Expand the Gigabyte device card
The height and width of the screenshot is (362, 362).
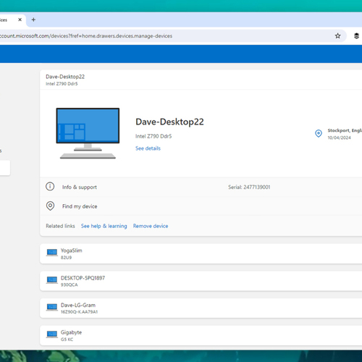tap(201, 335)
